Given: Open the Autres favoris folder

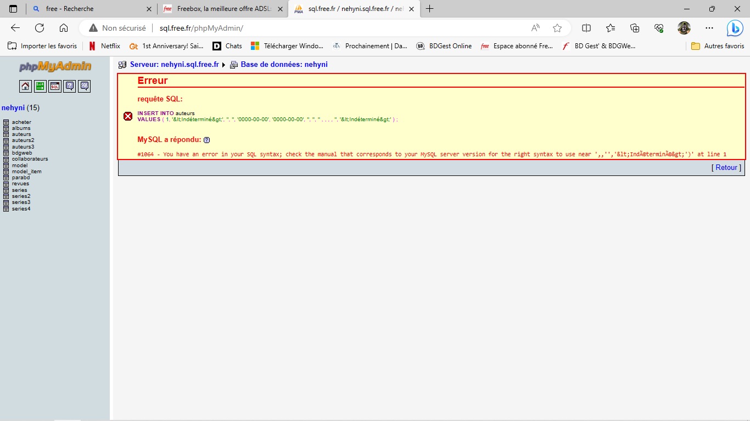Looking at the screenshot, I should coord(718,46).
